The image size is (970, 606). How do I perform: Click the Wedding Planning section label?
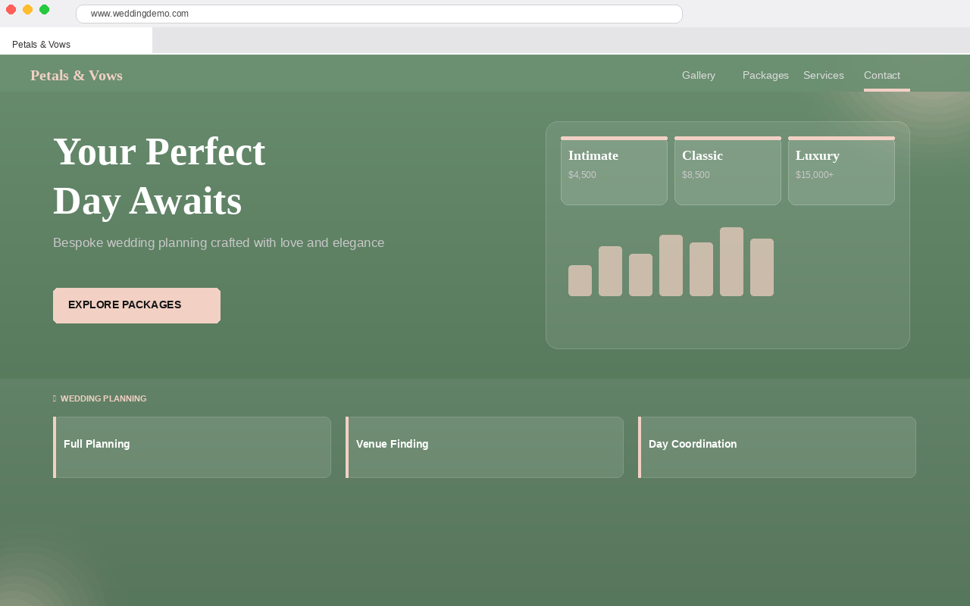click(103, 398)
